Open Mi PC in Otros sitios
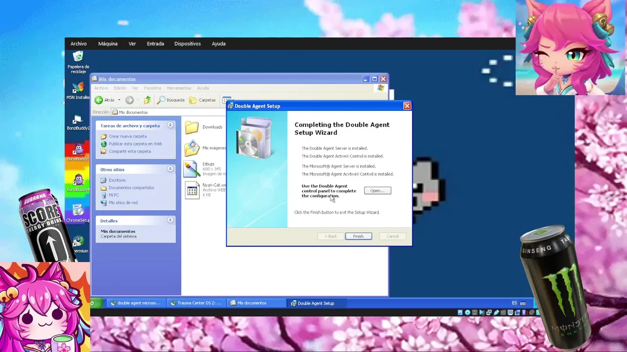Image resolution: width=627 pixels, height=352 pixels. [x=114, y=195]
